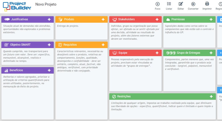The image size is (222, 121).
Task: Click the Imprimir printer icon
Action: [x=207, y=4]
